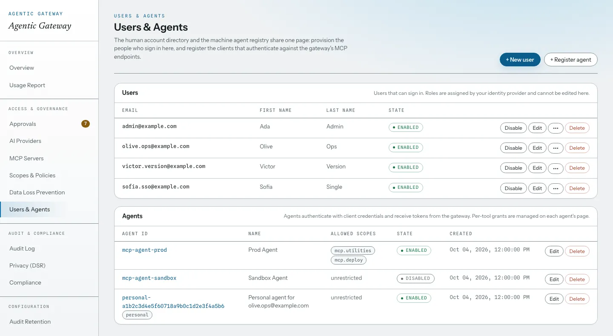613x336 pixels.
Task: Create a new user
Action: click(520, 60)
